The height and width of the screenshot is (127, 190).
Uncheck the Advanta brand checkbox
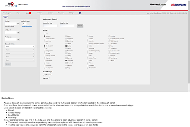click(44, 36)
